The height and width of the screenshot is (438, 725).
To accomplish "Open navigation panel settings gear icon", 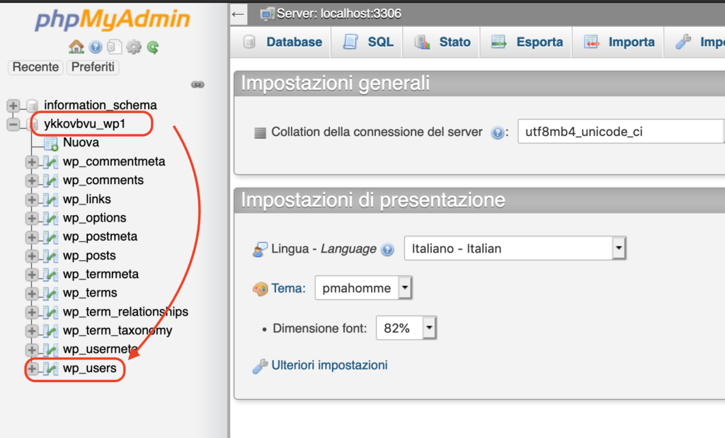I will tap(133, 47).
